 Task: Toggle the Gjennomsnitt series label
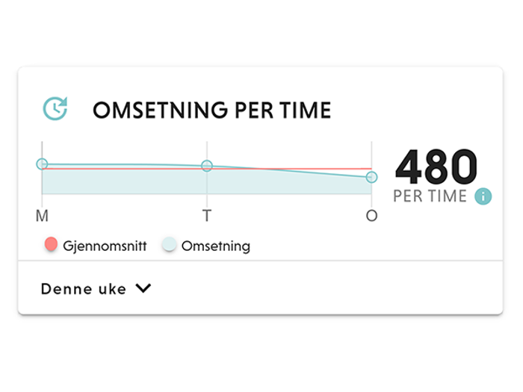105,246
